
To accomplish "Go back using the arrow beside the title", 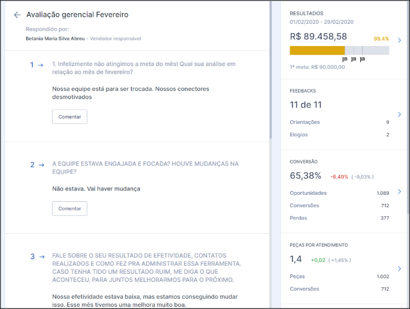I will 17,15.
